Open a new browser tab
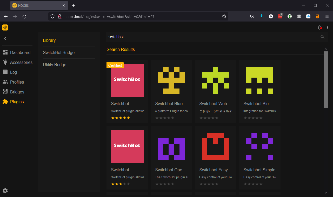 click(x=74, y=5)
